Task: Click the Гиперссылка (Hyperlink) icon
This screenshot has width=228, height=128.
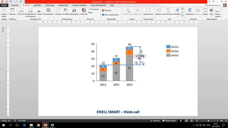Action: (128, 12)
